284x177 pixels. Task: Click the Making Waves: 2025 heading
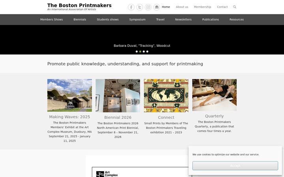click(69, 117)
